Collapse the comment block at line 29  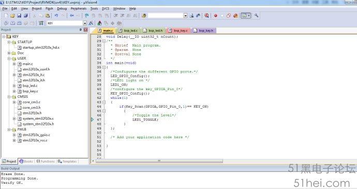(104, 41)
